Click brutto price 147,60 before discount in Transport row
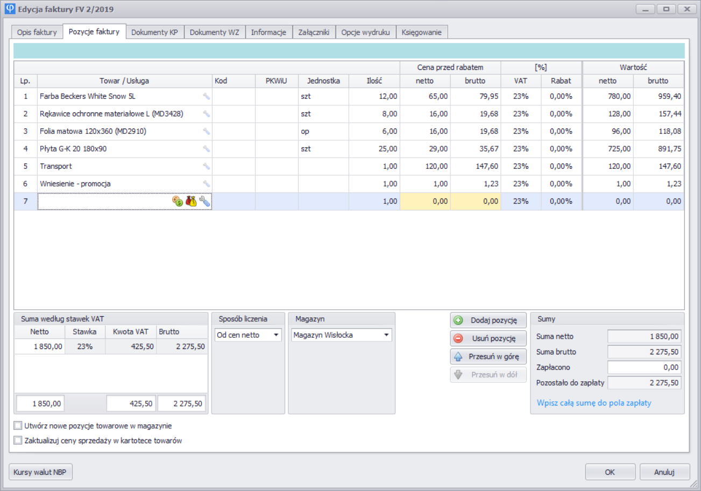This screenshot has width=701, height=491. click(x=476, y=167)
